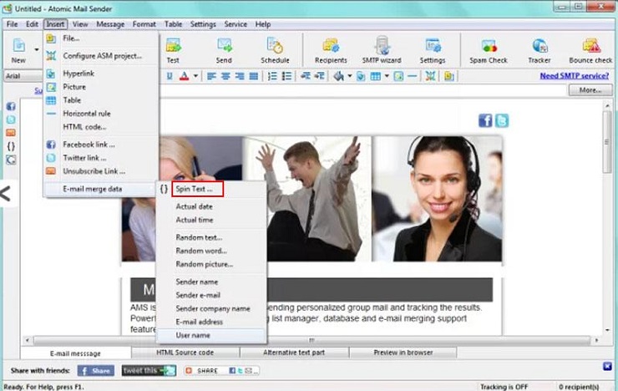Align text left

coord(211,76)
